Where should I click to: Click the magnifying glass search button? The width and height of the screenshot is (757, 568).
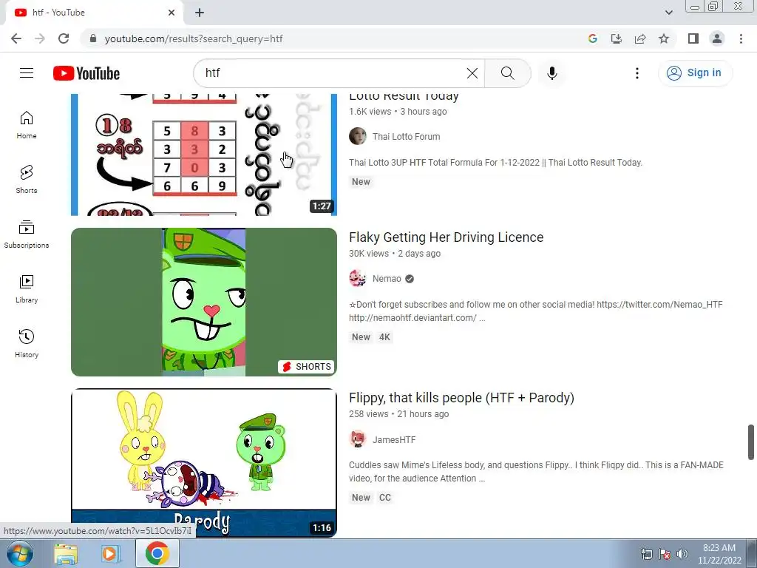pyautogui.click(x=507, y=73)
